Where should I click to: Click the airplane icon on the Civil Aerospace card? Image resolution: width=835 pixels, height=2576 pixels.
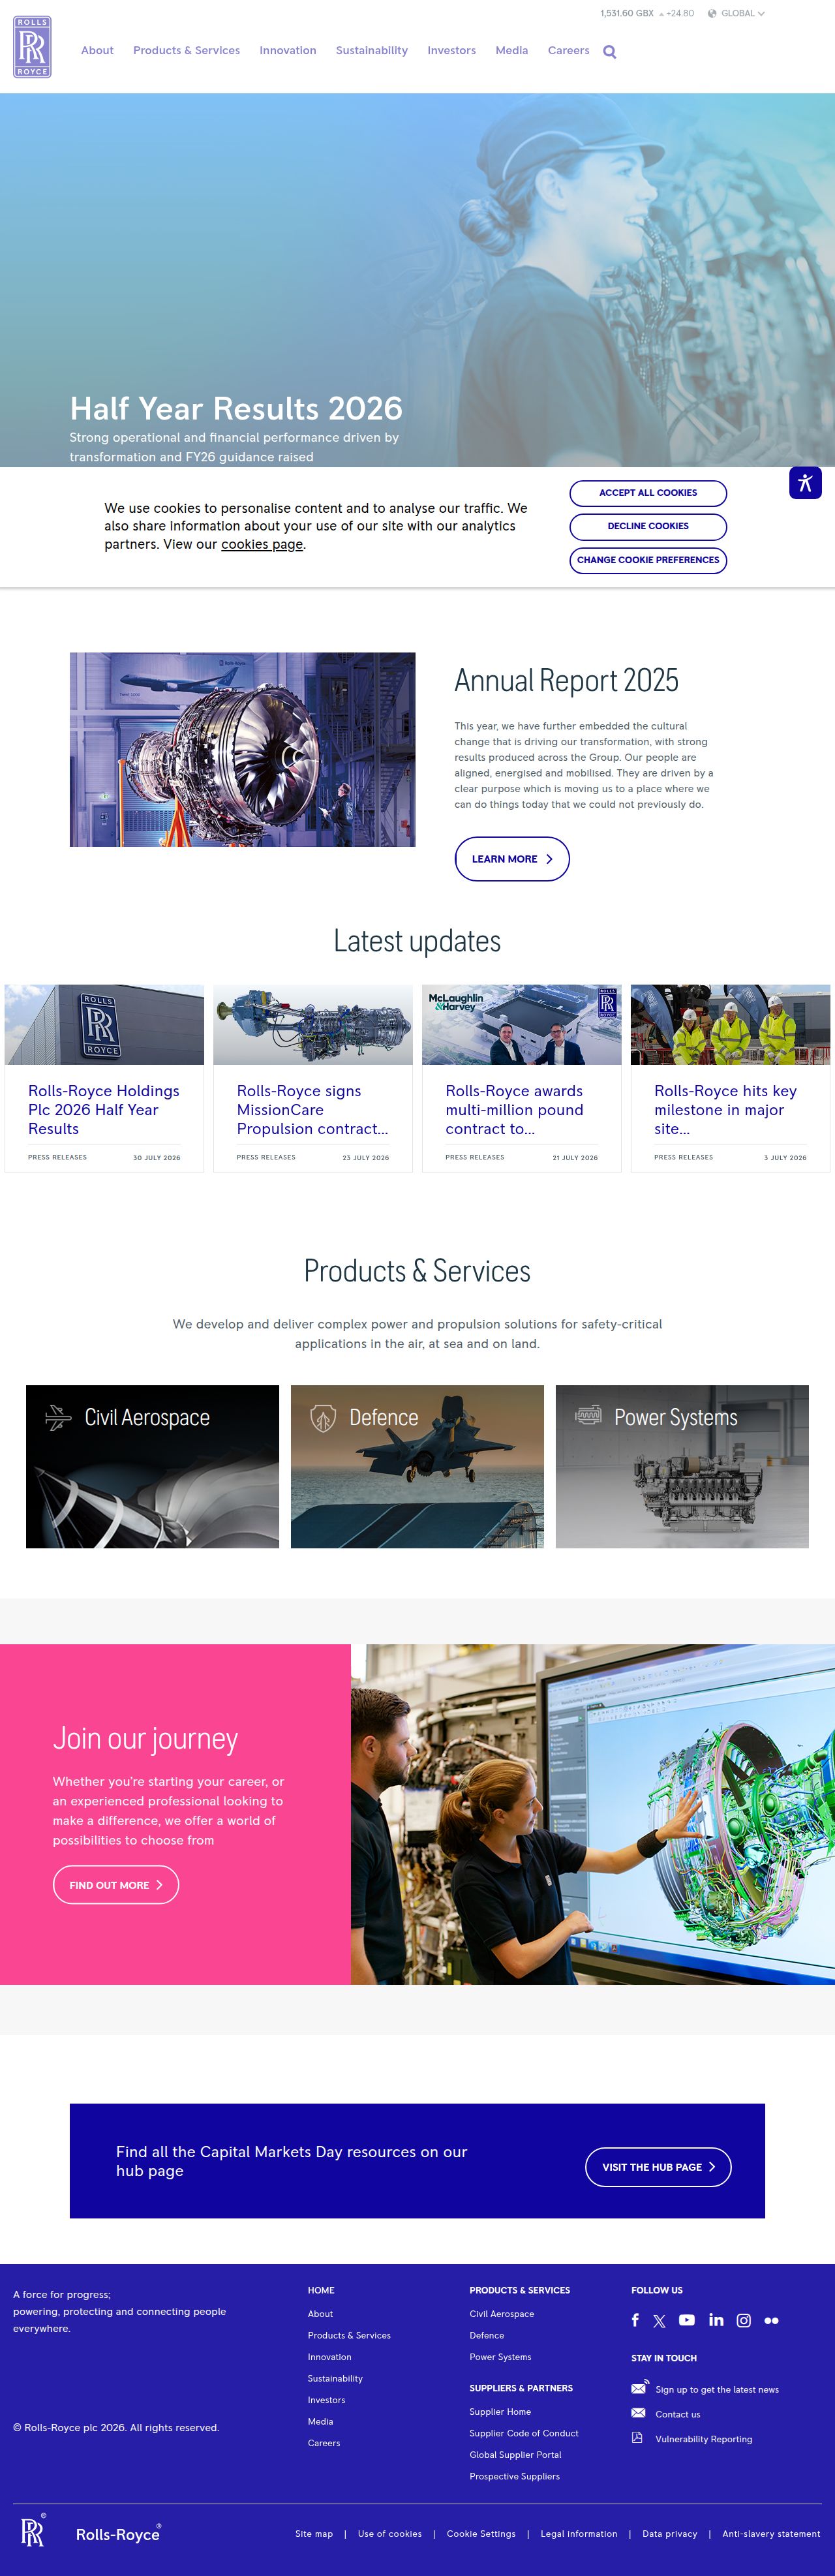pyautogui.click(x=59, y=1417)
